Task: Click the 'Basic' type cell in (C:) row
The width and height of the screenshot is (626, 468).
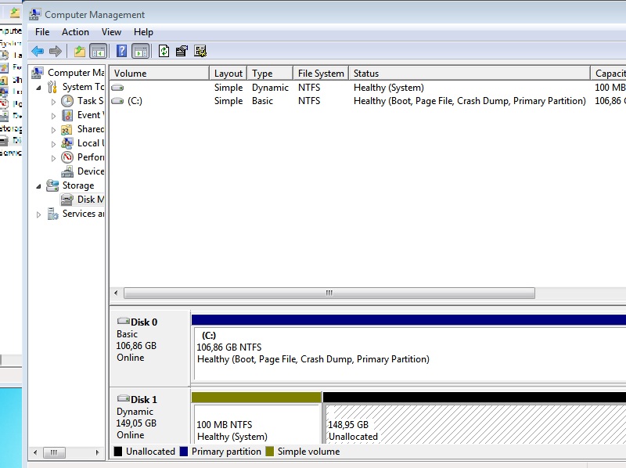Action: click(262, 101)
